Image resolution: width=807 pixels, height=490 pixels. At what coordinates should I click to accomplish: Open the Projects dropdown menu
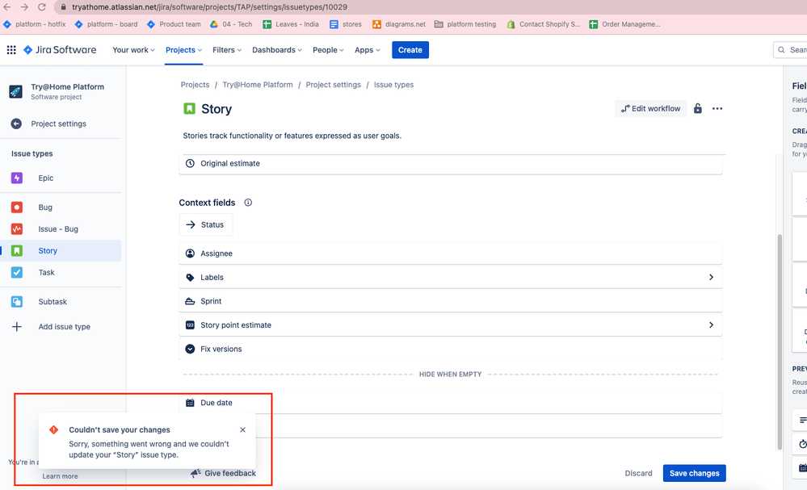(x=183, y=50)
